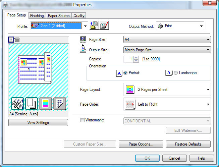Screen dimensions: 219x167
Task: Increase Copies with the up arrow
Action: (x=136, y=58)
